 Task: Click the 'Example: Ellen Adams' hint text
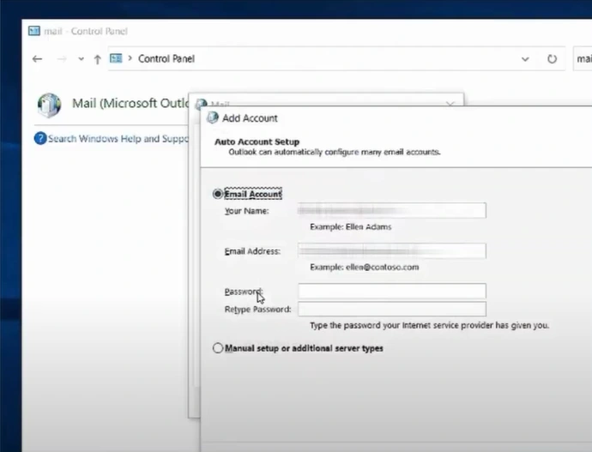point(350,226)
